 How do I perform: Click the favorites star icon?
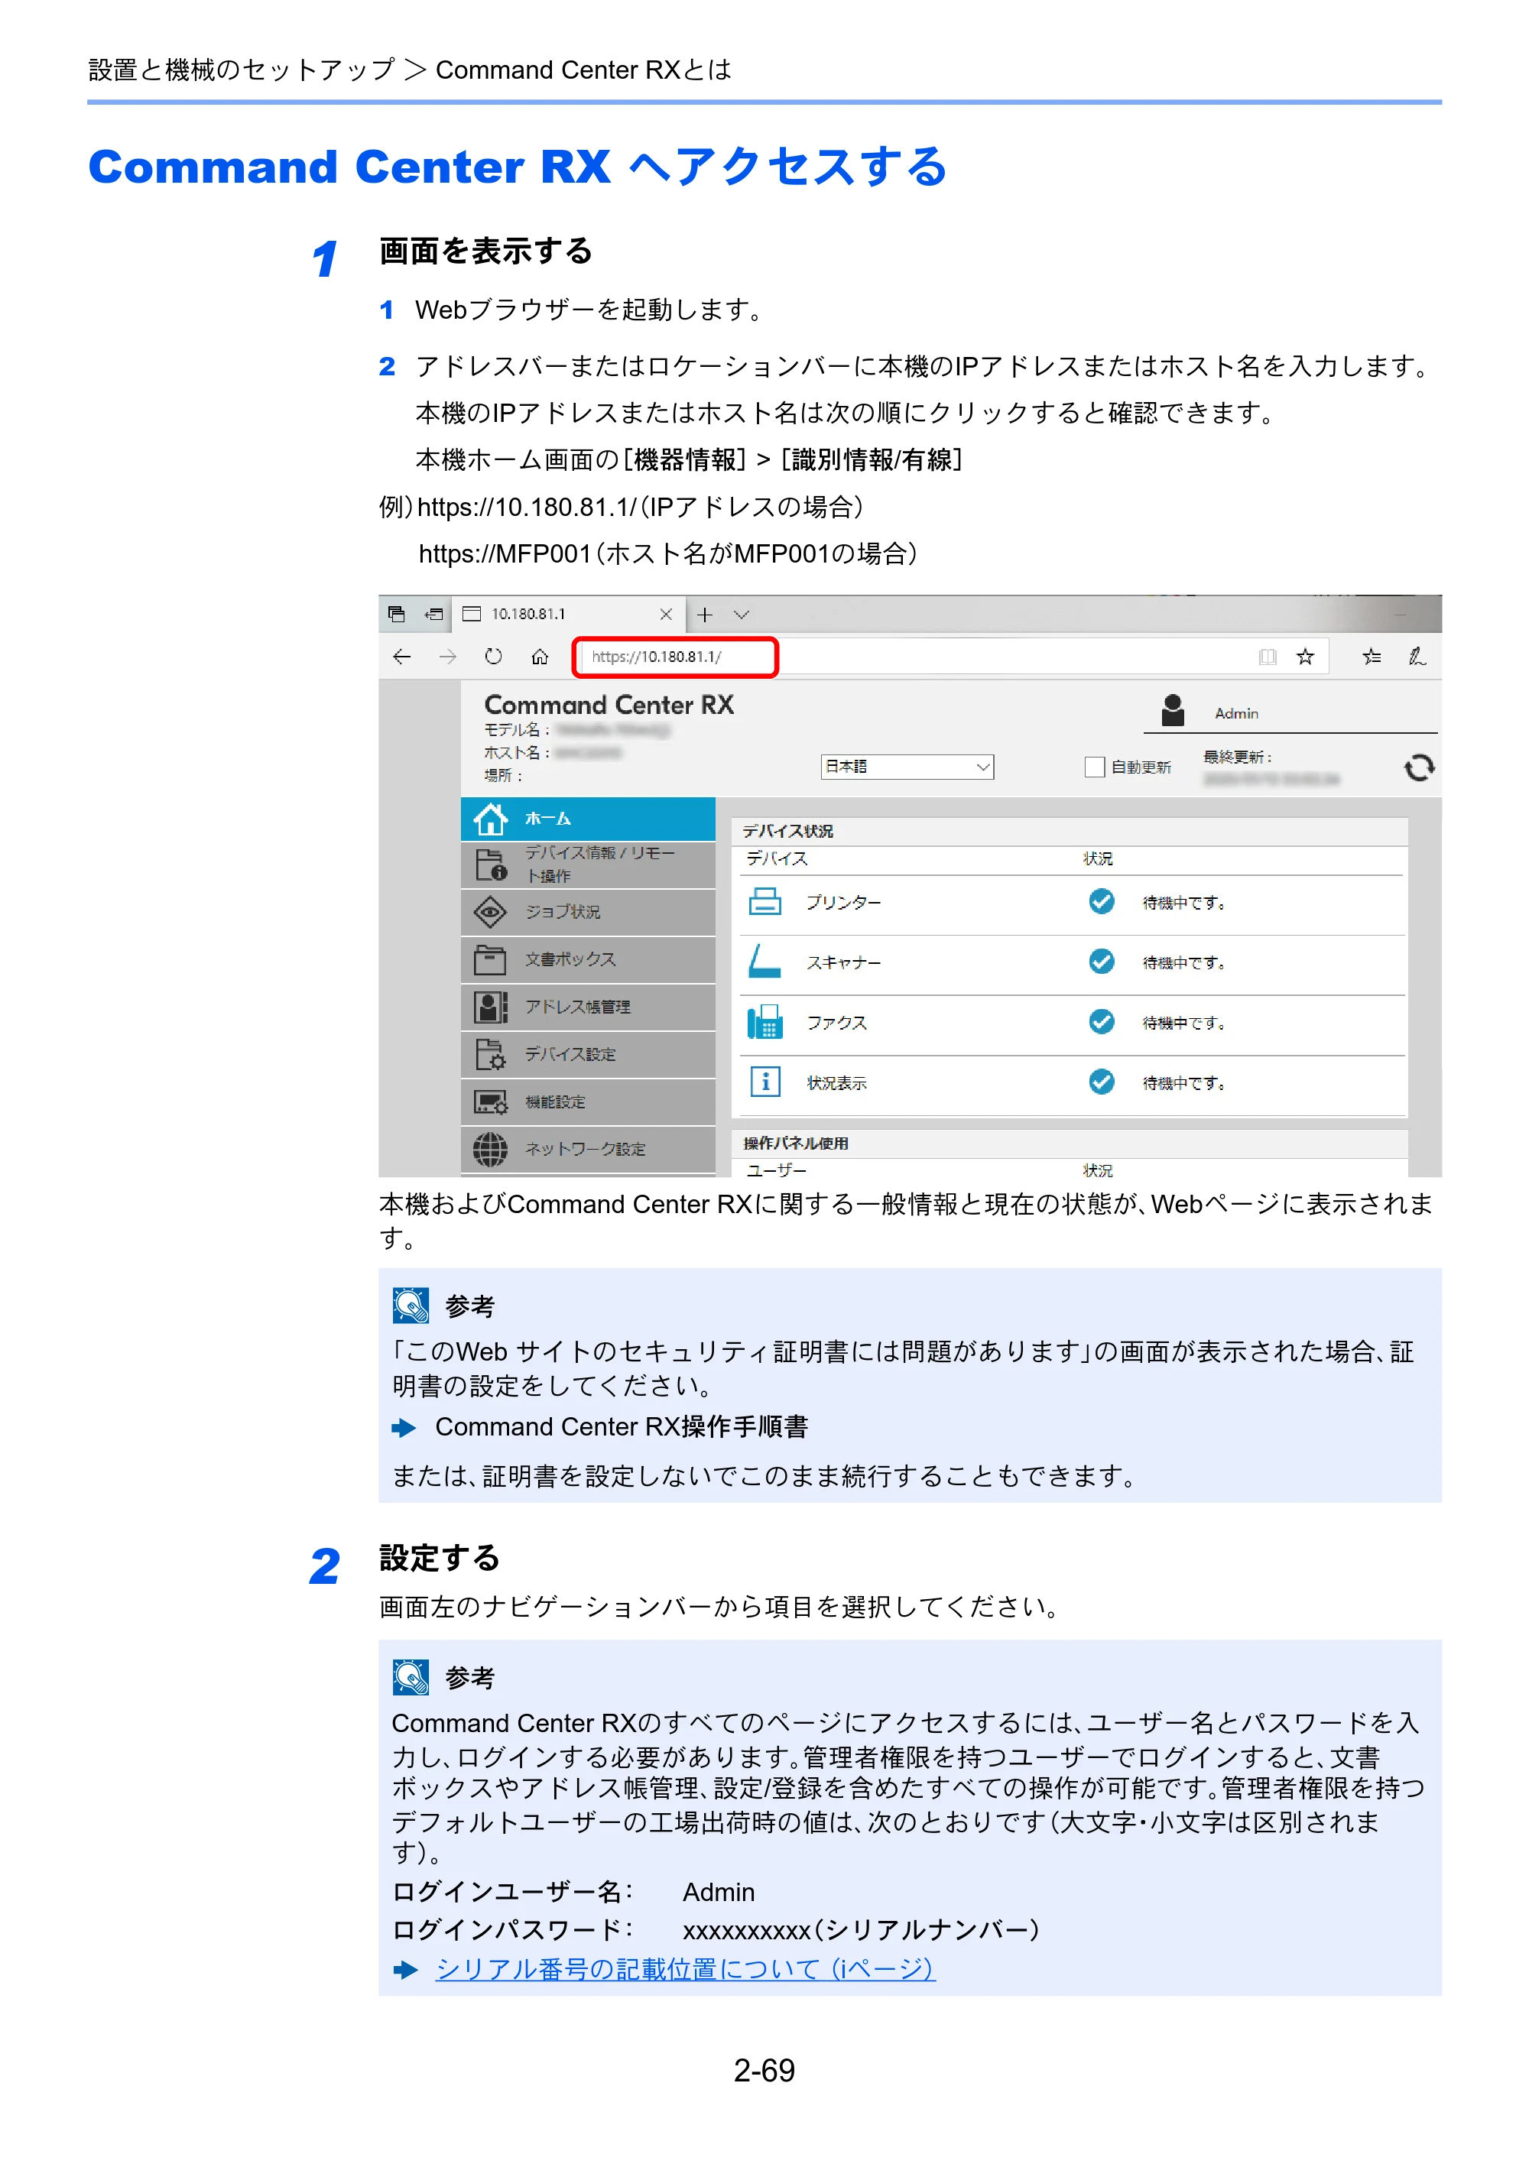[x=1305, y=657]
